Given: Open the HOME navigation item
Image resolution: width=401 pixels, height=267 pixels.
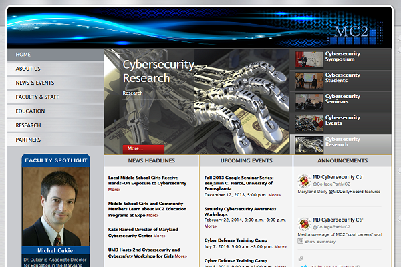Looking at the screenshot, I should pos(55,55).
